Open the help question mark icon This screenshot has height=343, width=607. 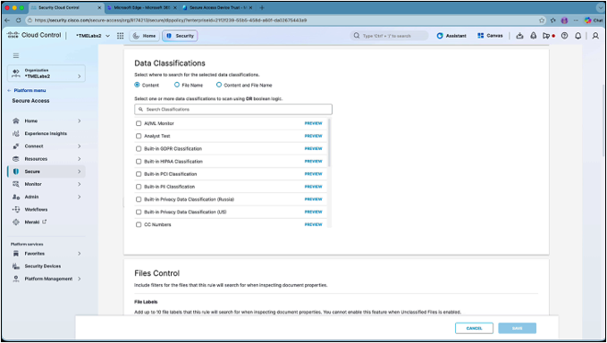coord(564,36)
